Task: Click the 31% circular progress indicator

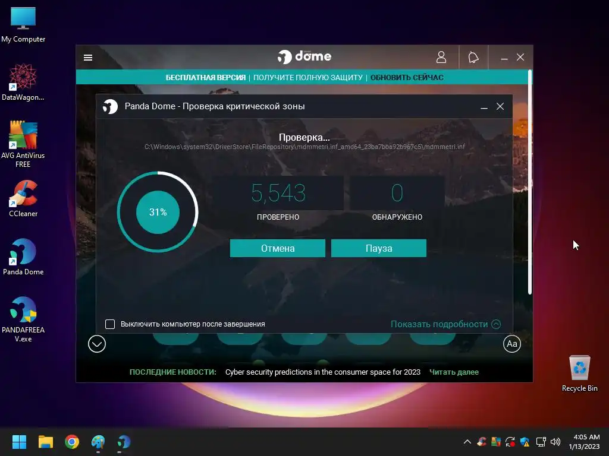Action: (158, 212)
